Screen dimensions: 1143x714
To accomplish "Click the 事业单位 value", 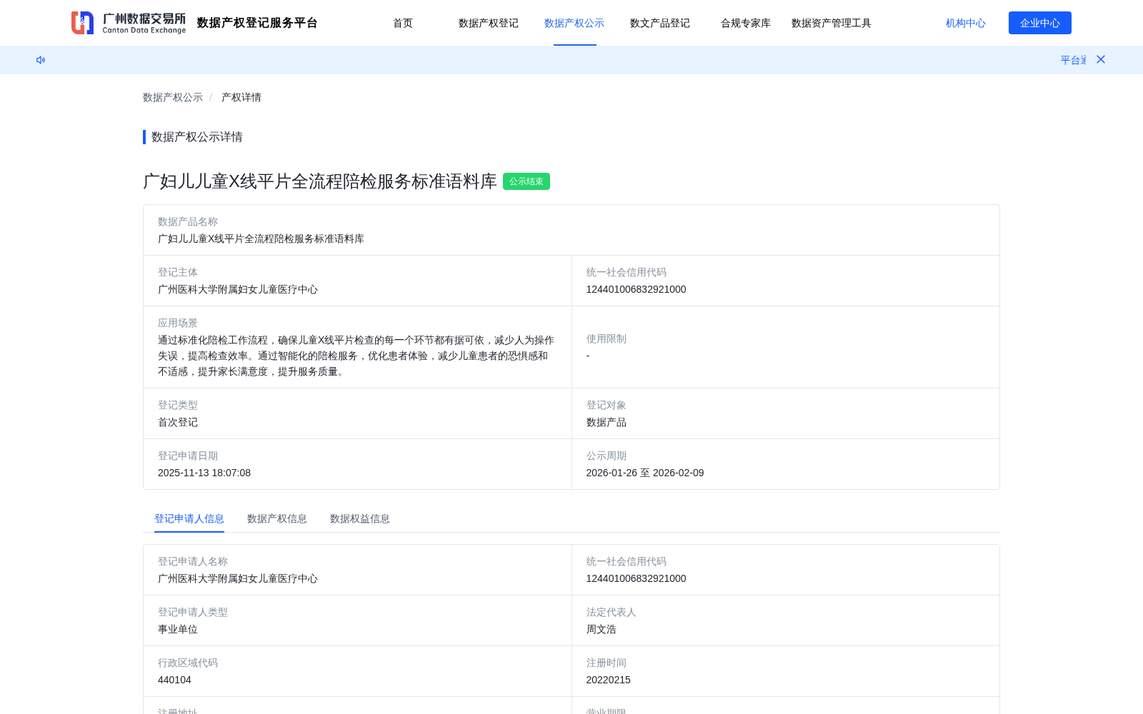I will click(x=178, y=629).
